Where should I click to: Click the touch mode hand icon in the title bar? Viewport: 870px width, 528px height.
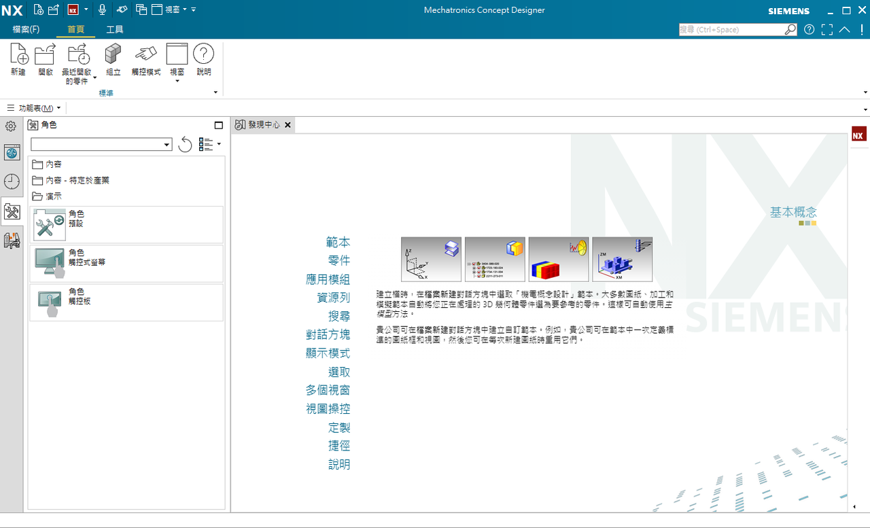[x=122, y=10]
